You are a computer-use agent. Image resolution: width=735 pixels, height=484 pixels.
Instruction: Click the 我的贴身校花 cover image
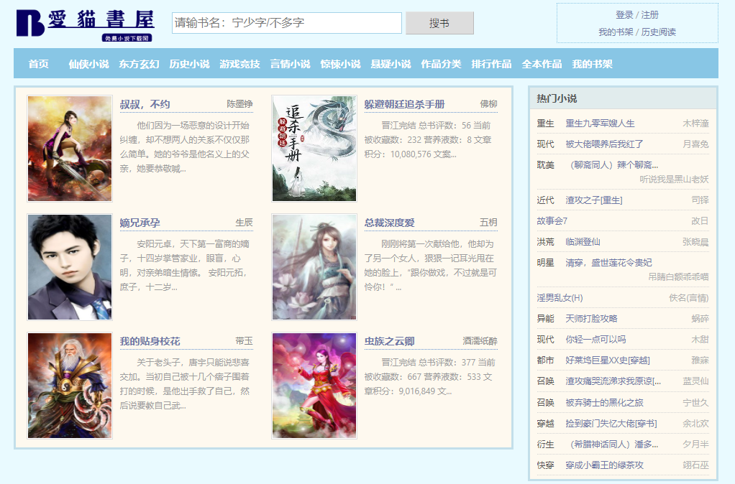point(70,386)
